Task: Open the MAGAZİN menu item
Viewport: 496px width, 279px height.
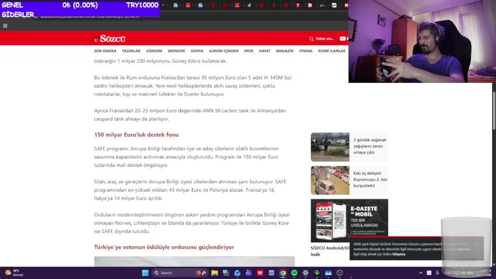Action: (x=285, y=51)
